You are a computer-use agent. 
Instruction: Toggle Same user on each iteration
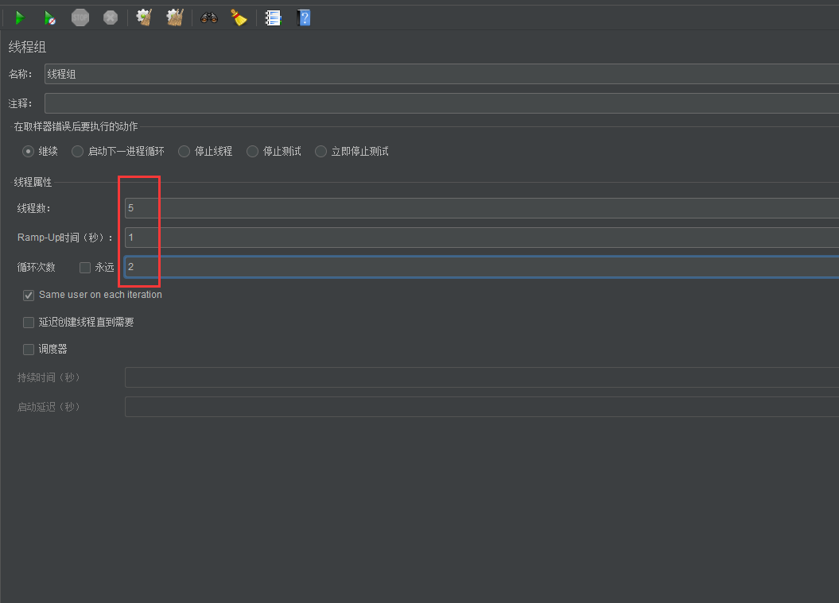pos(29,295)
